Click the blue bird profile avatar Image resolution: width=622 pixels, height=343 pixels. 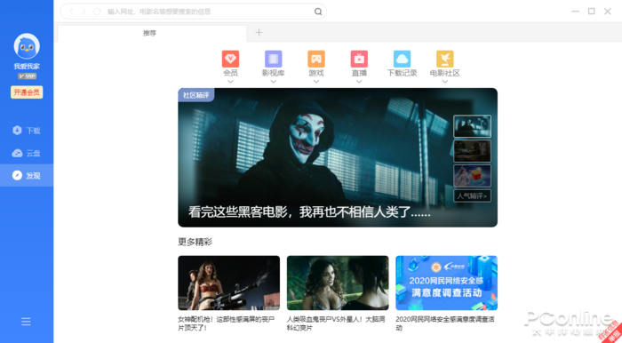pyautogui.click(x=27, y=46)
